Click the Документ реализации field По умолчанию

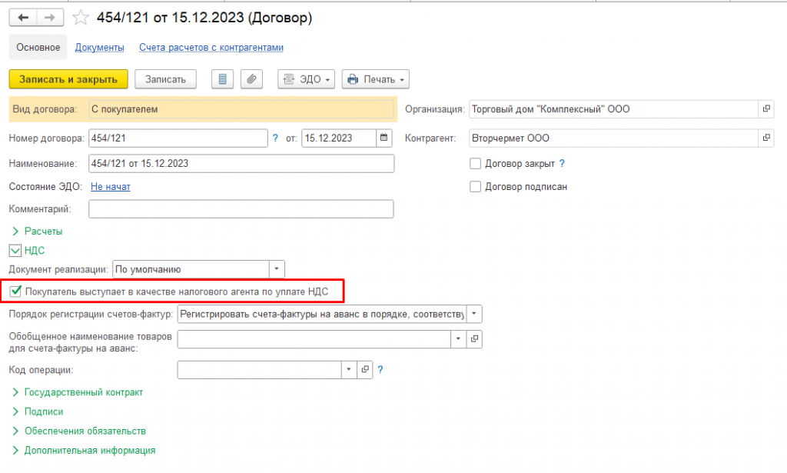pos(191,269)
